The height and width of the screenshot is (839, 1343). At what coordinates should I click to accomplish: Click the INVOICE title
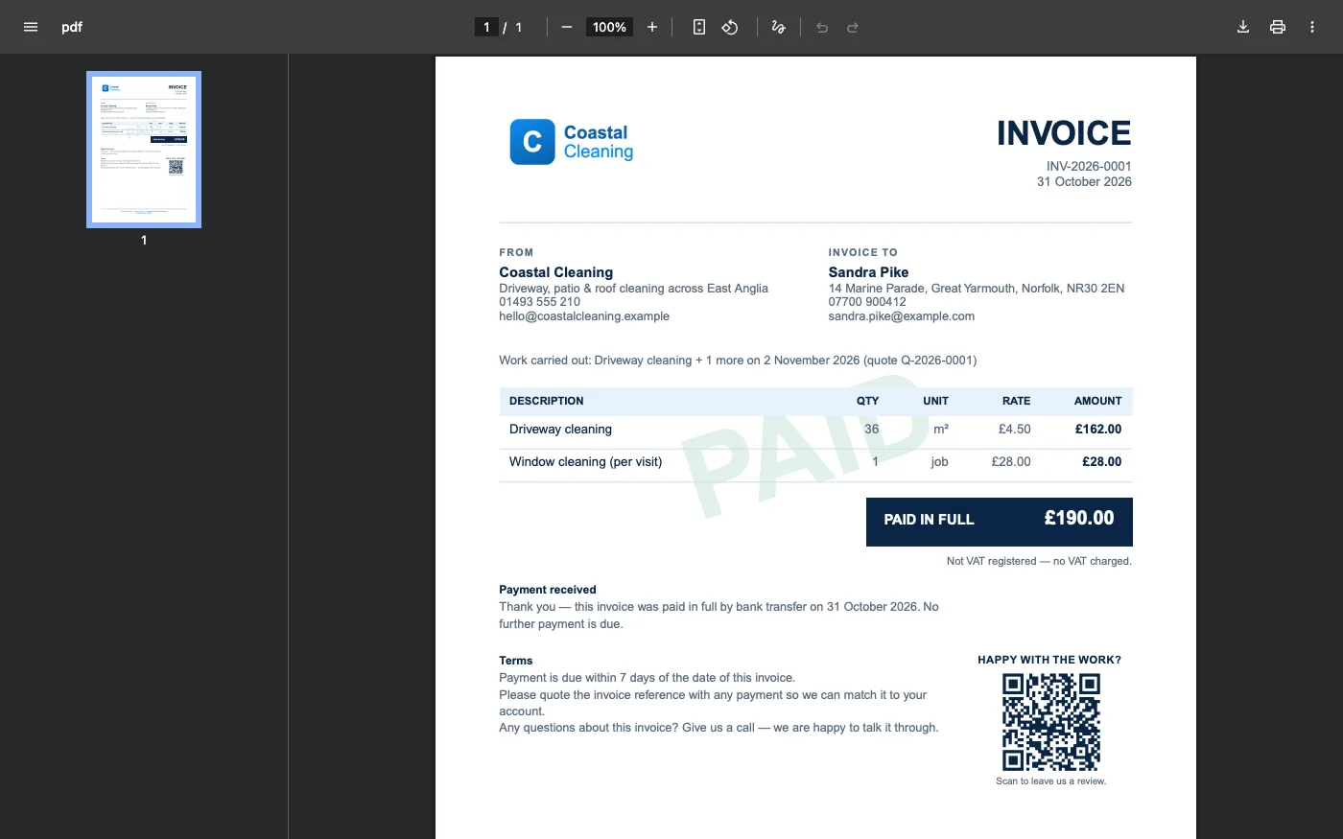[1064, 133]
